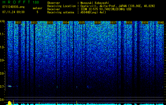Screen dimensions: 166x105
Task: Click the bright meteor echo at 0.7 kHz
Action: (10, 86)
